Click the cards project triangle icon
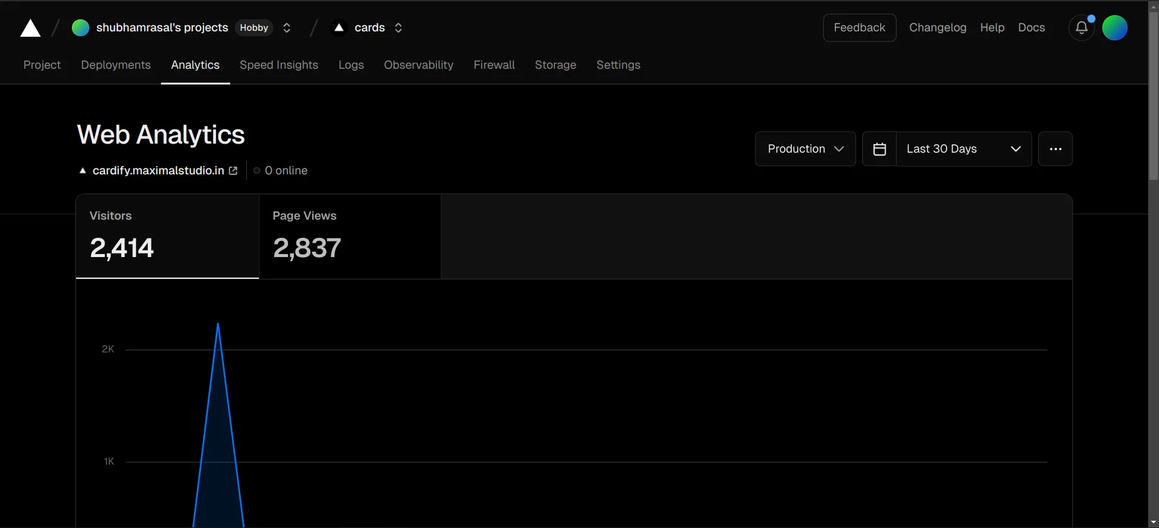This screenshot has height=528, width=1159. pyautogui.click(x=339, y=28)
